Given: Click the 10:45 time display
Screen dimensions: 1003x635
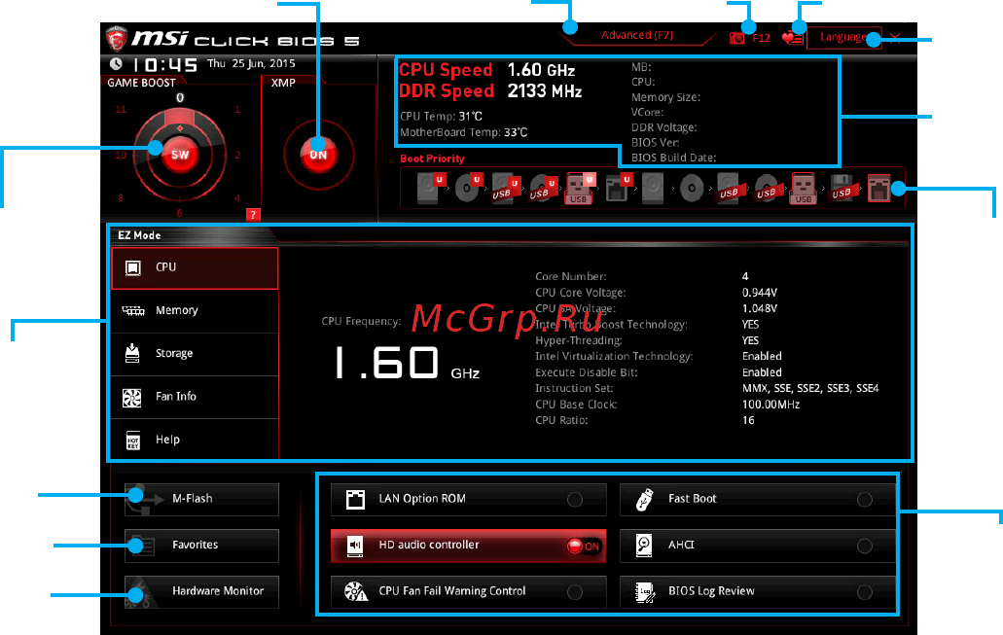Looking at the screenshot, I should pyautogui.click(x=164, y=64).
